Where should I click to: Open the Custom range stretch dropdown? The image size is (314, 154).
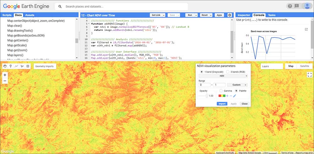pos(237,85)
